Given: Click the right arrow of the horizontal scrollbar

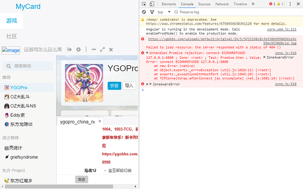Looking at the screenshot, I should tap(135, 186).
